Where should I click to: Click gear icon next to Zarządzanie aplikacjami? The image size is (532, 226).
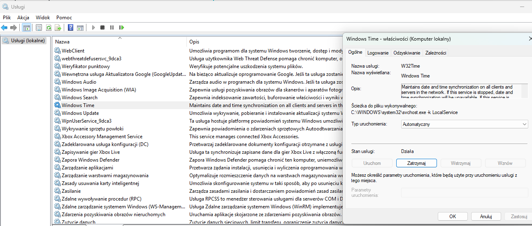(57, 168)
